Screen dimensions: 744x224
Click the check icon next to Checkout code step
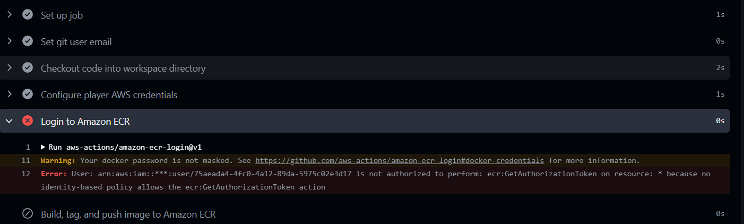[x=28, y=68]
